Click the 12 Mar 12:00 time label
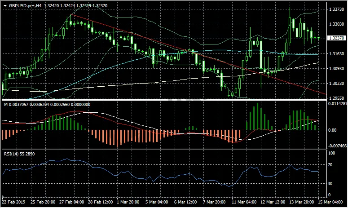The image size is (348, 208). click(273, 202)
